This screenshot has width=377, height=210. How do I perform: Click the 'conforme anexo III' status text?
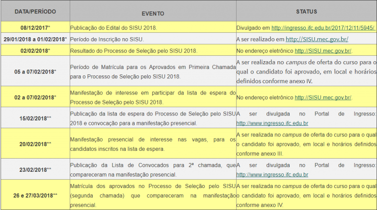click(x=260, y=153)
